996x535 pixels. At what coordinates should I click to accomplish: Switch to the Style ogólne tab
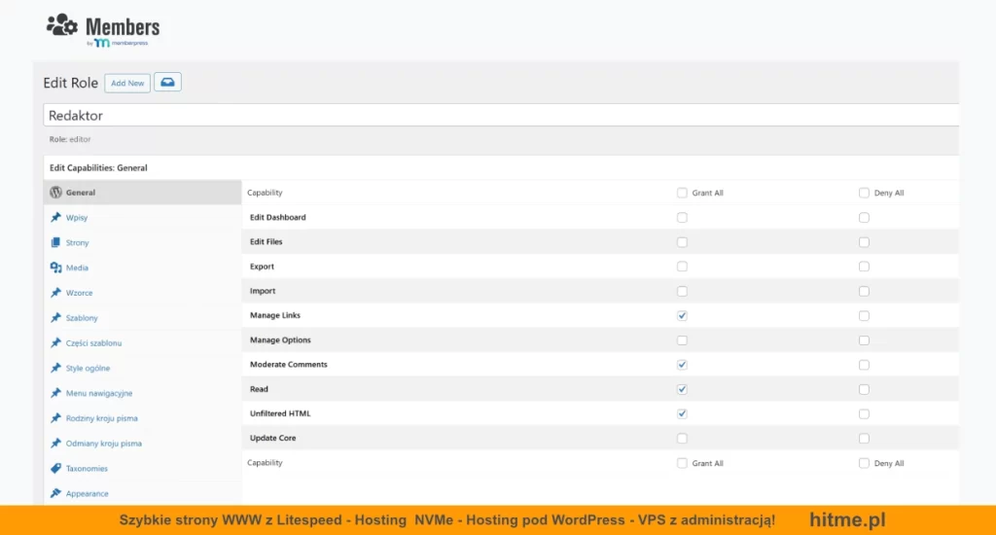(88, 369)
